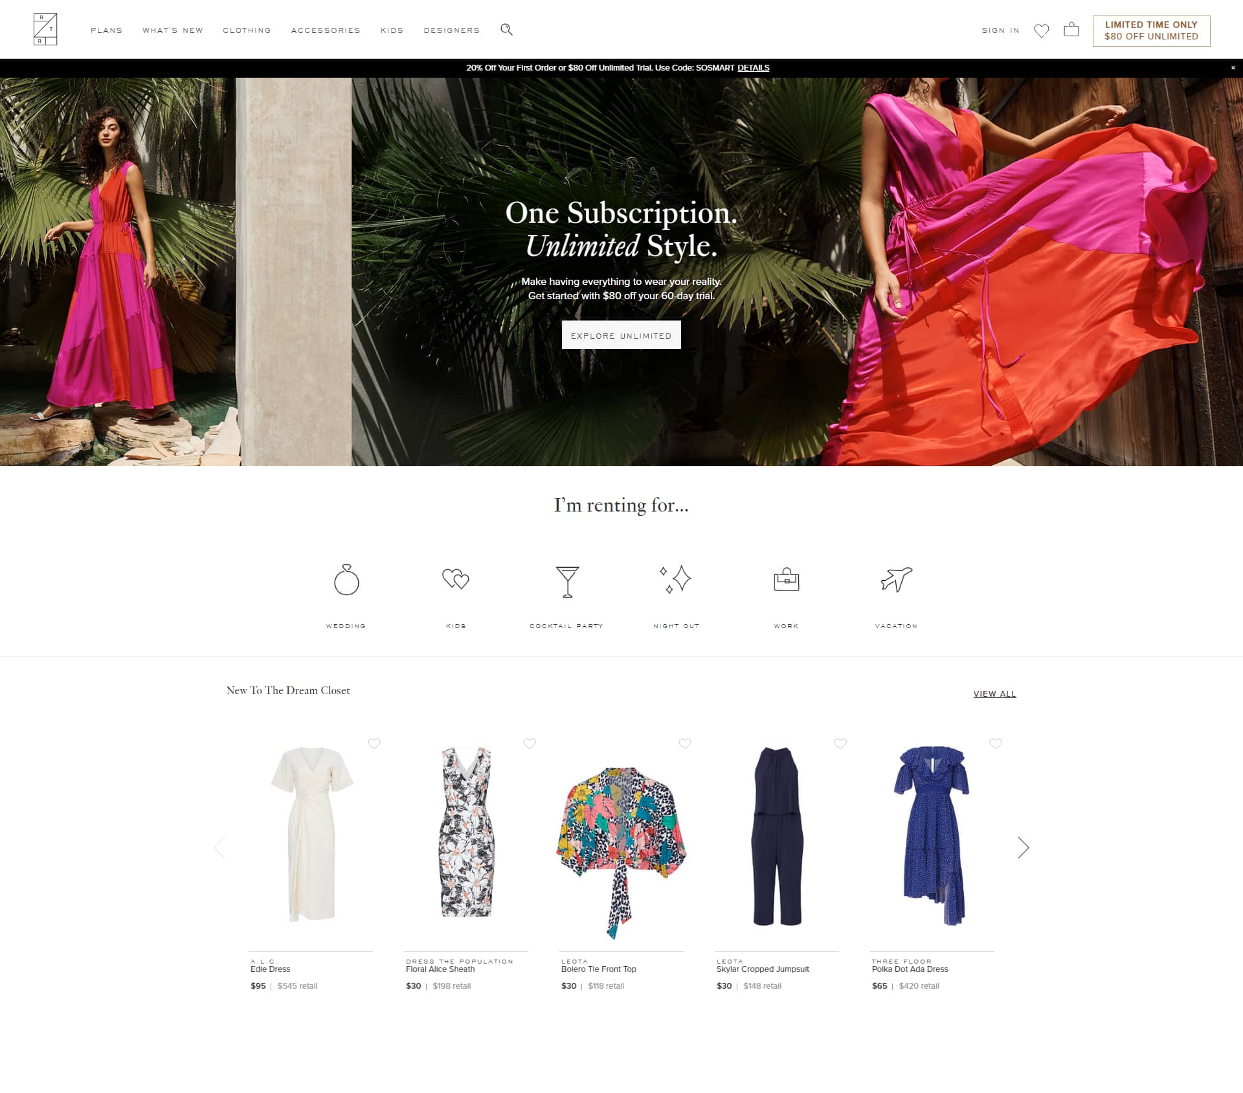Click the VIEW ALL new arrivals link
This screenshot has width=1243, height=1093.
994,693
